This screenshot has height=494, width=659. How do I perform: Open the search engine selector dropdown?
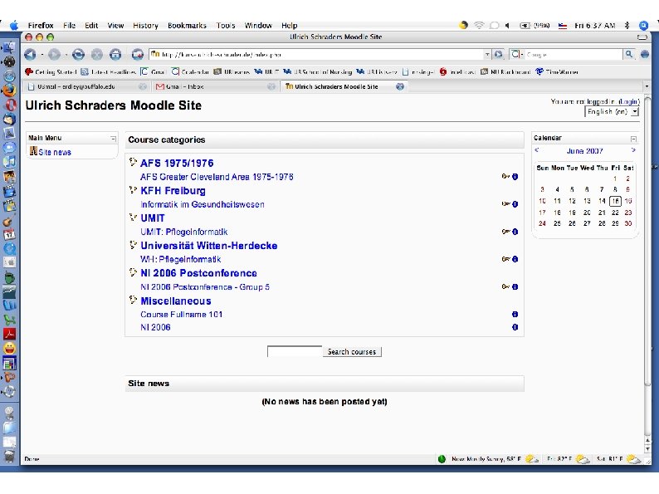point(517,54)
